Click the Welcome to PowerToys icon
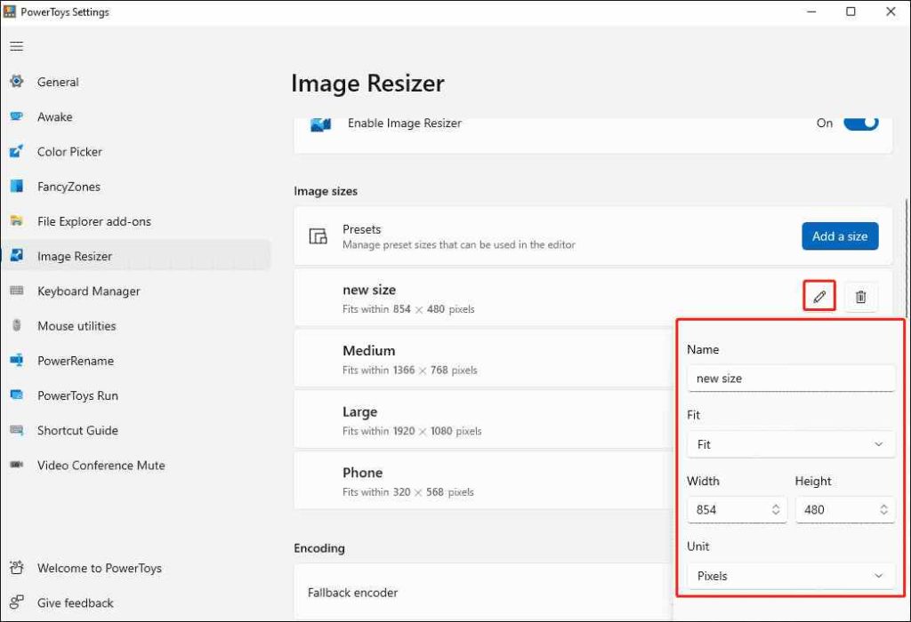This screenshot has width=911, height=622. pos(17,568)
